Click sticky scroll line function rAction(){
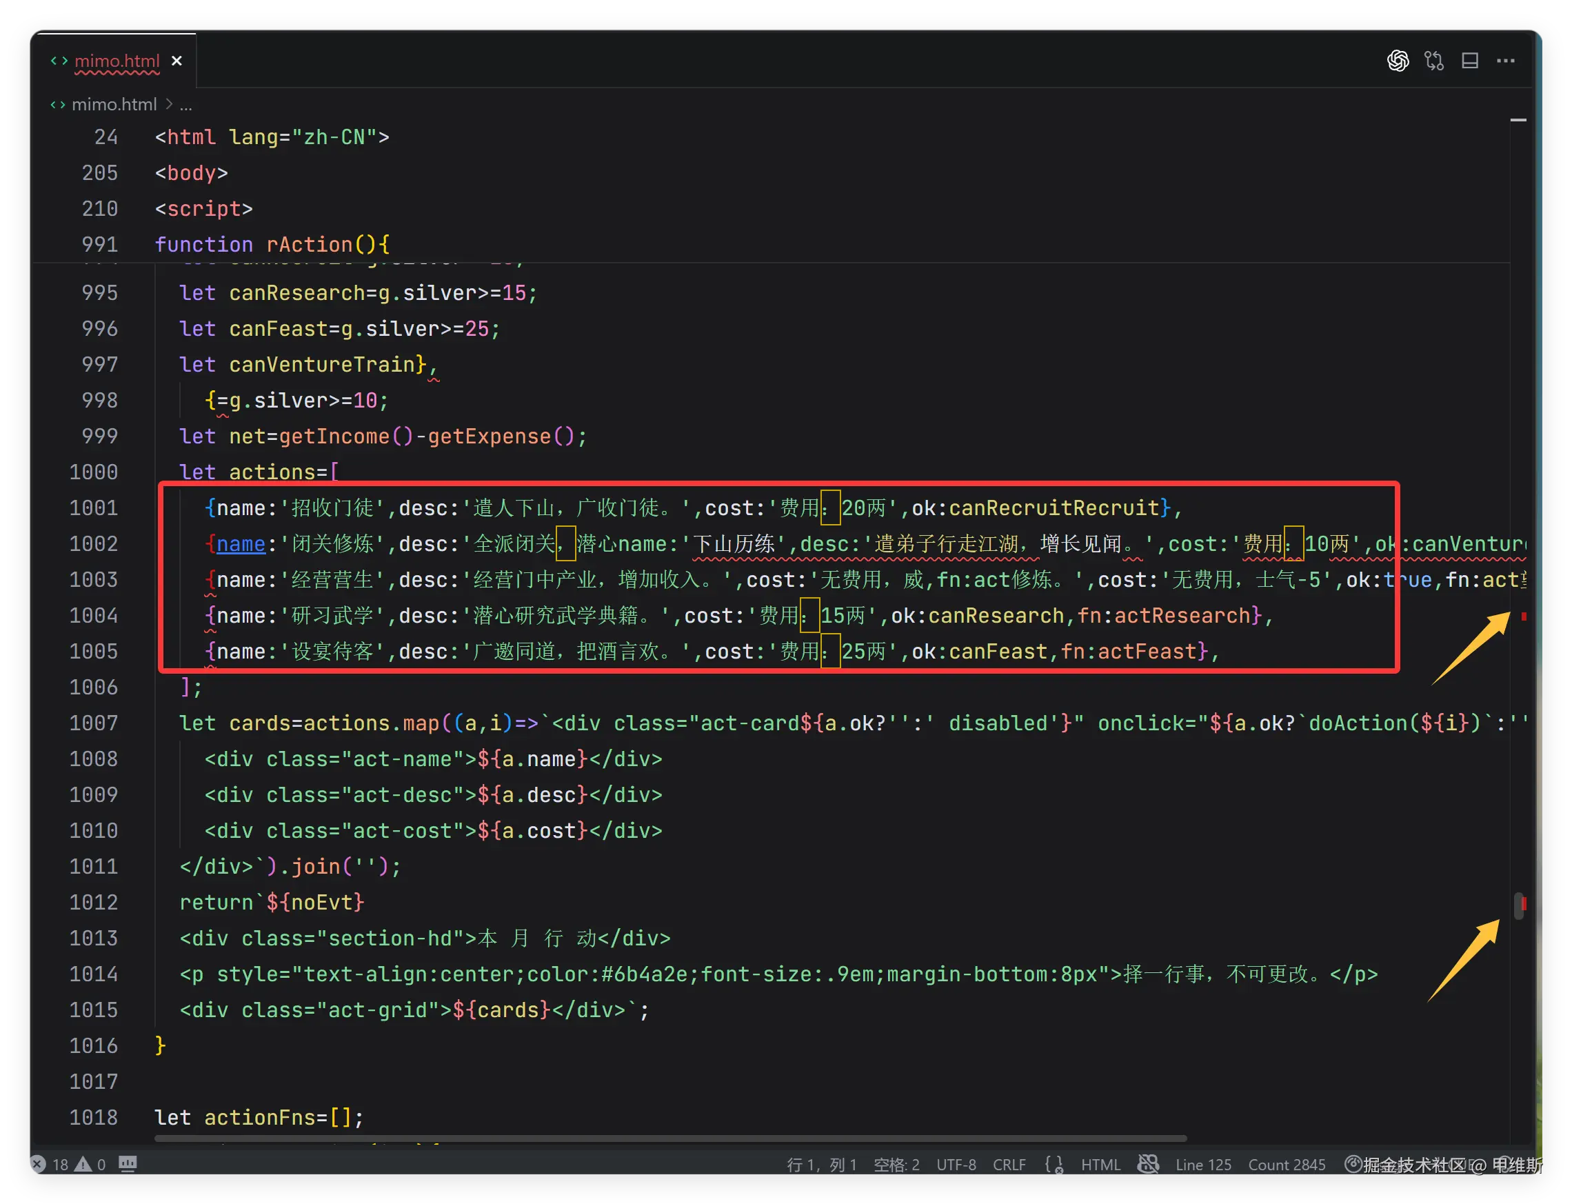The image size is (1572, 1204). tap(272, 244)
